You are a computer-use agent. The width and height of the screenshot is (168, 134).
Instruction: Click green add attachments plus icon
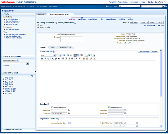click(130, 43)
